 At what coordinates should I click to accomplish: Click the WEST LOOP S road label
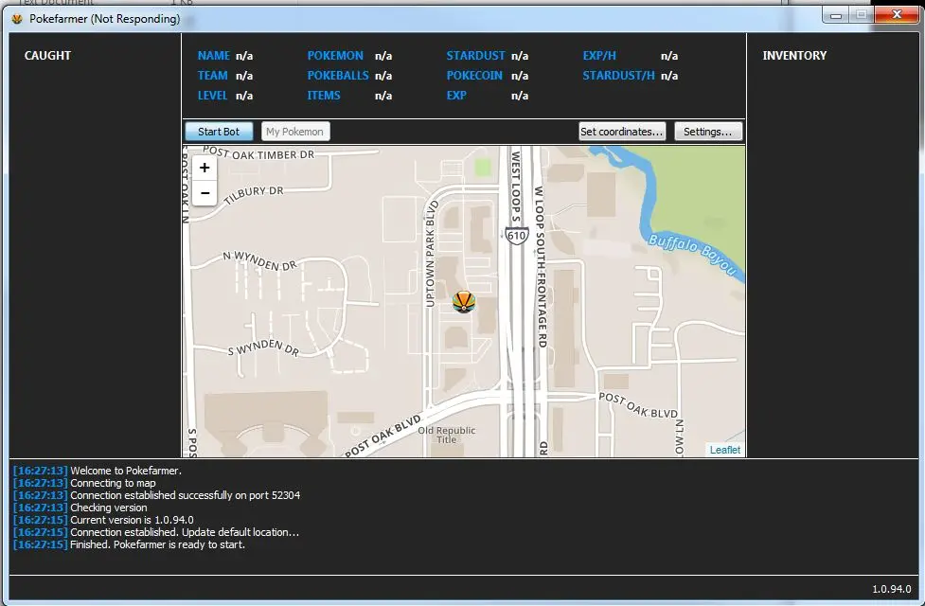(x=515, y=187)
